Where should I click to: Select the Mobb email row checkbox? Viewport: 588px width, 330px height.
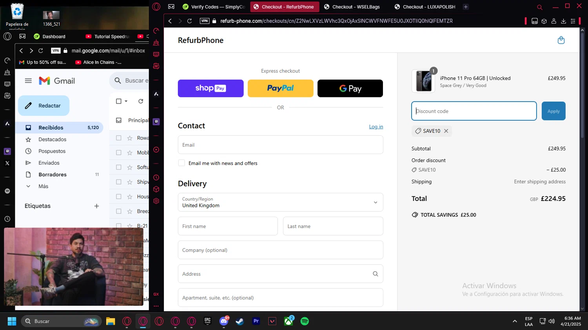(x=119, y=152)
